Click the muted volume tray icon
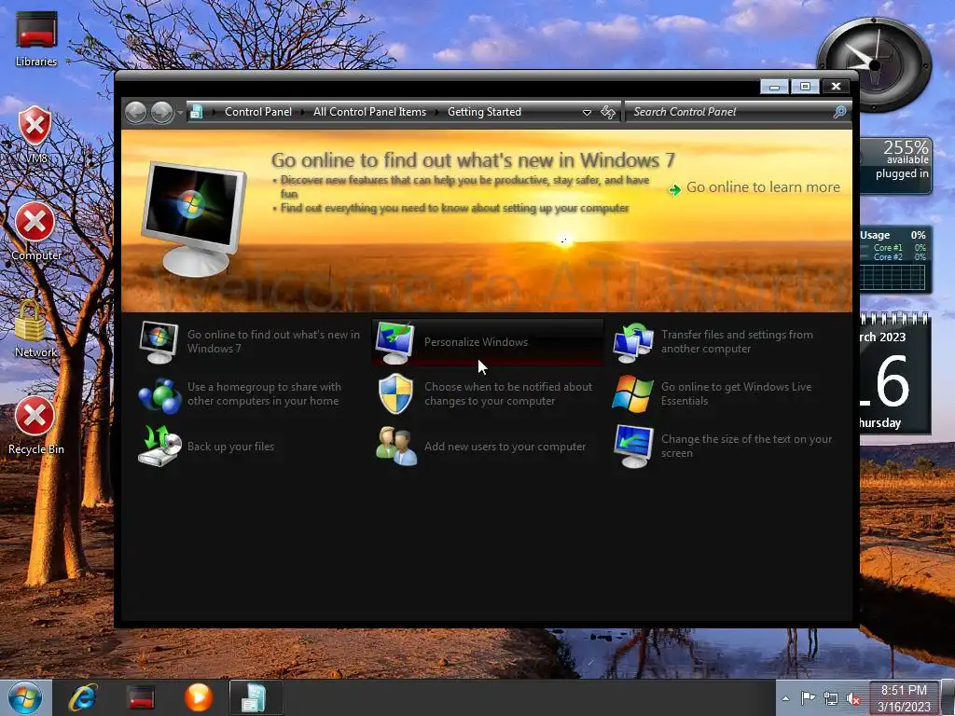Image resolution: width=955 pixels, height=716 pixels. pos(853,699)
